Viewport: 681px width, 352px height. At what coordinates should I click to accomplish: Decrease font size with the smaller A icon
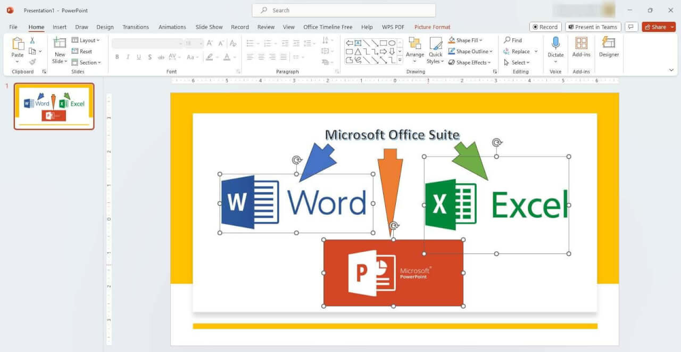click(221, 43)
